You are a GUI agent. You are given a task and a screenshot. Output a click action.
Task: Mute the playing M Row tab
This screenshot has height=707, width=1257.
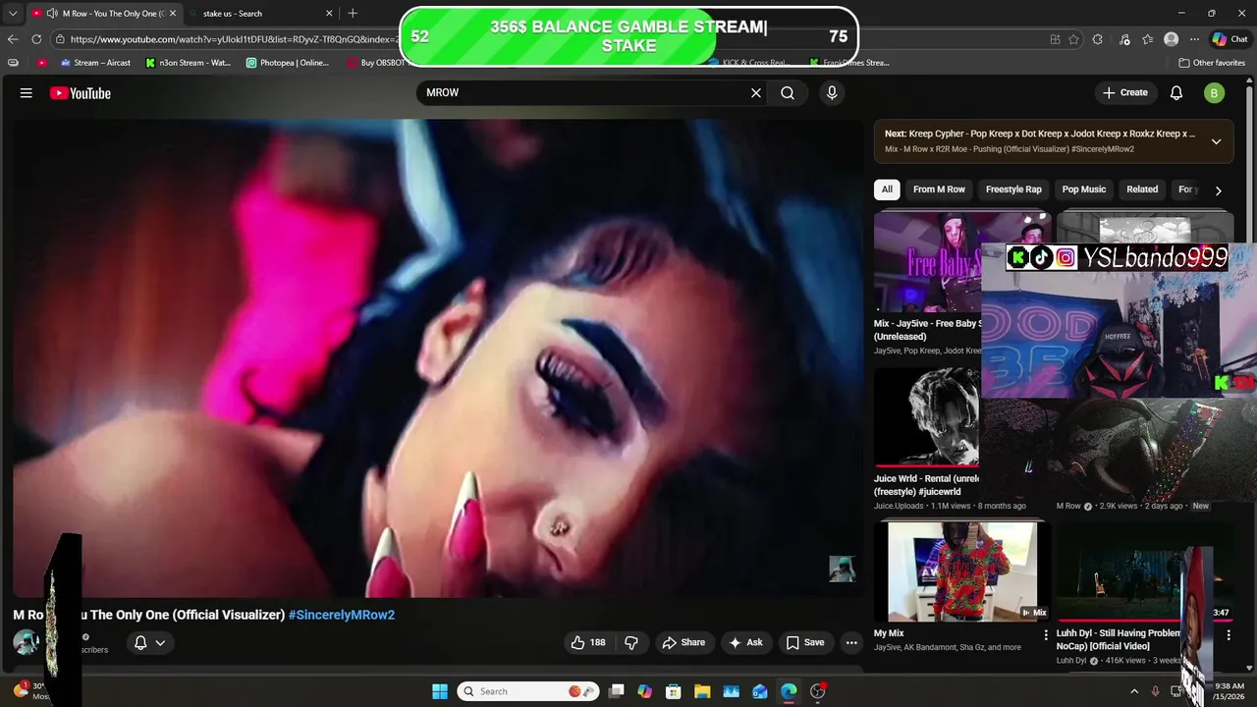[52, 14]
